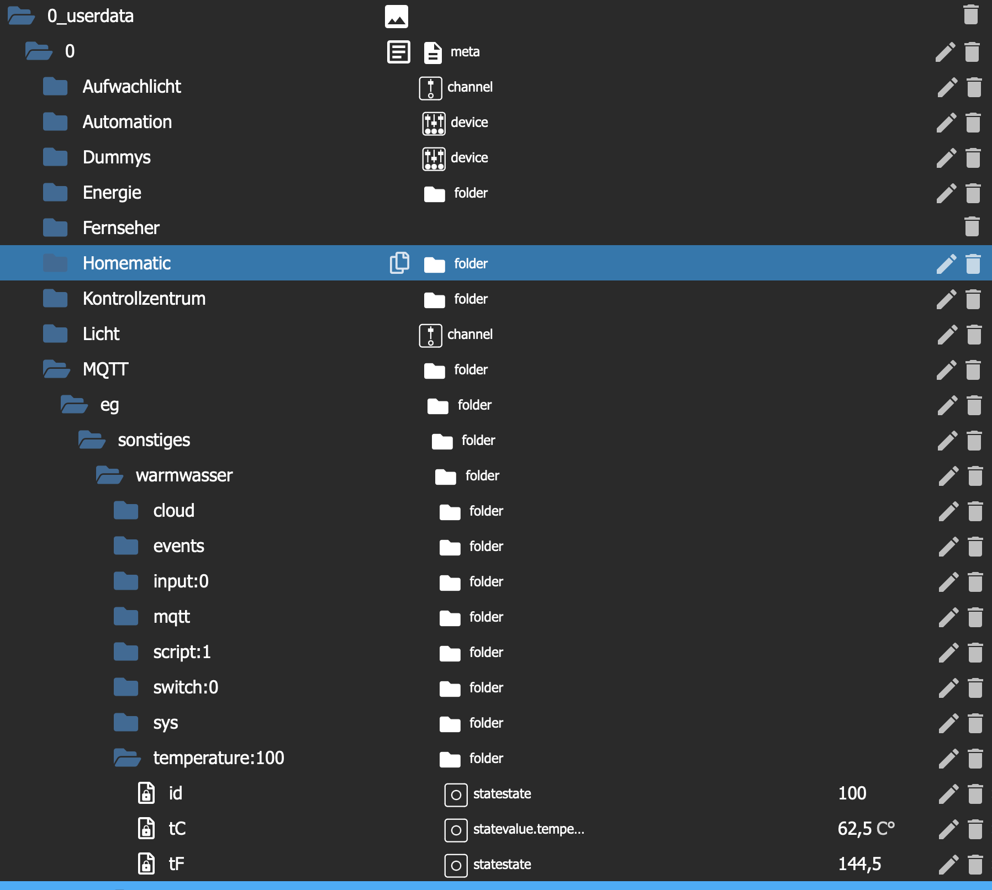
Task: Click the value 62,5 C° of tC
Action: (x=866, y=829)
